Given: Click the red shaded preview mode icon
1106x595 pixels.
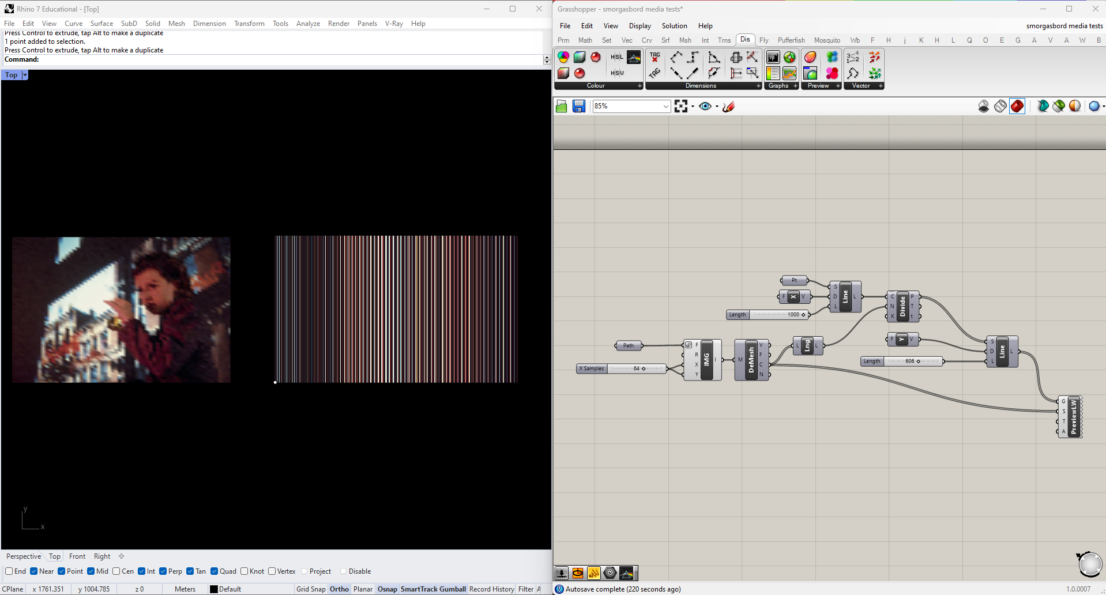Looking at the screenshot, I should (x=1017, y=106).
